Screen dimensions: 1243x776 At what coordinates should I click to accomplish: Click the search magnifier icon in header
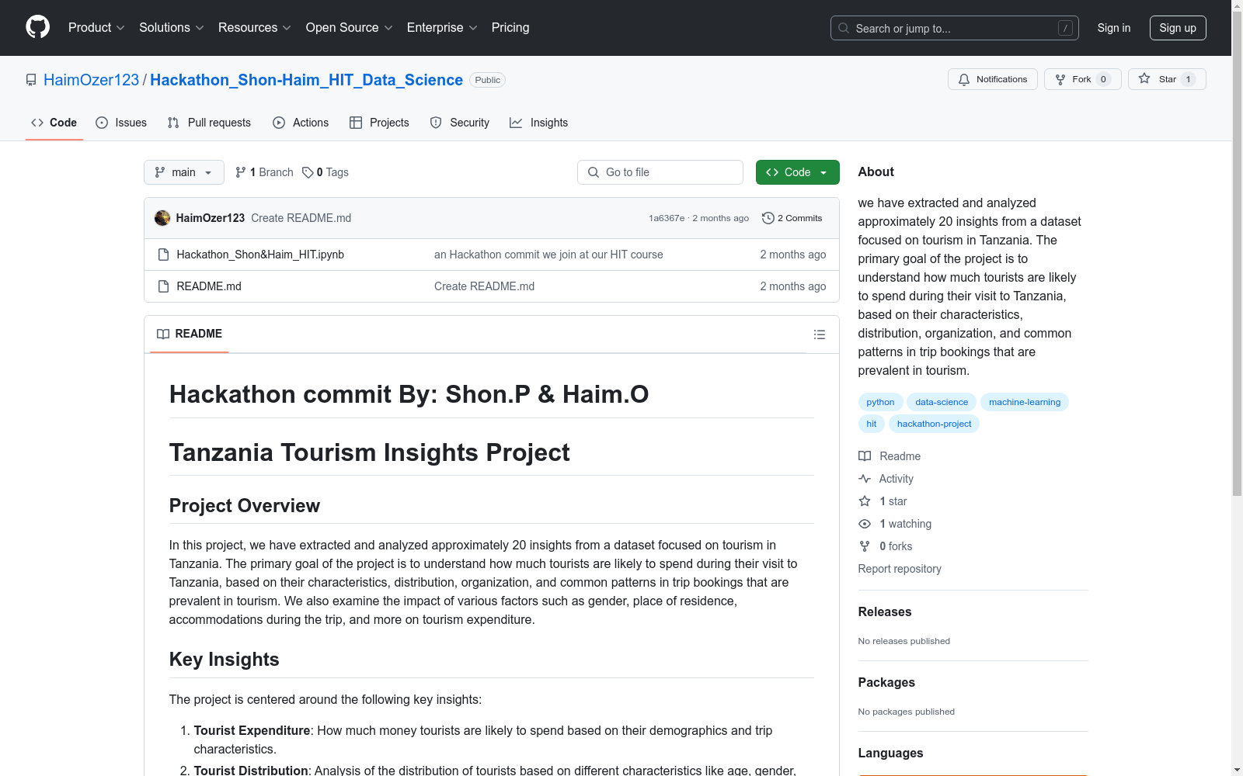pyautogui.click(x=844, y=28)
